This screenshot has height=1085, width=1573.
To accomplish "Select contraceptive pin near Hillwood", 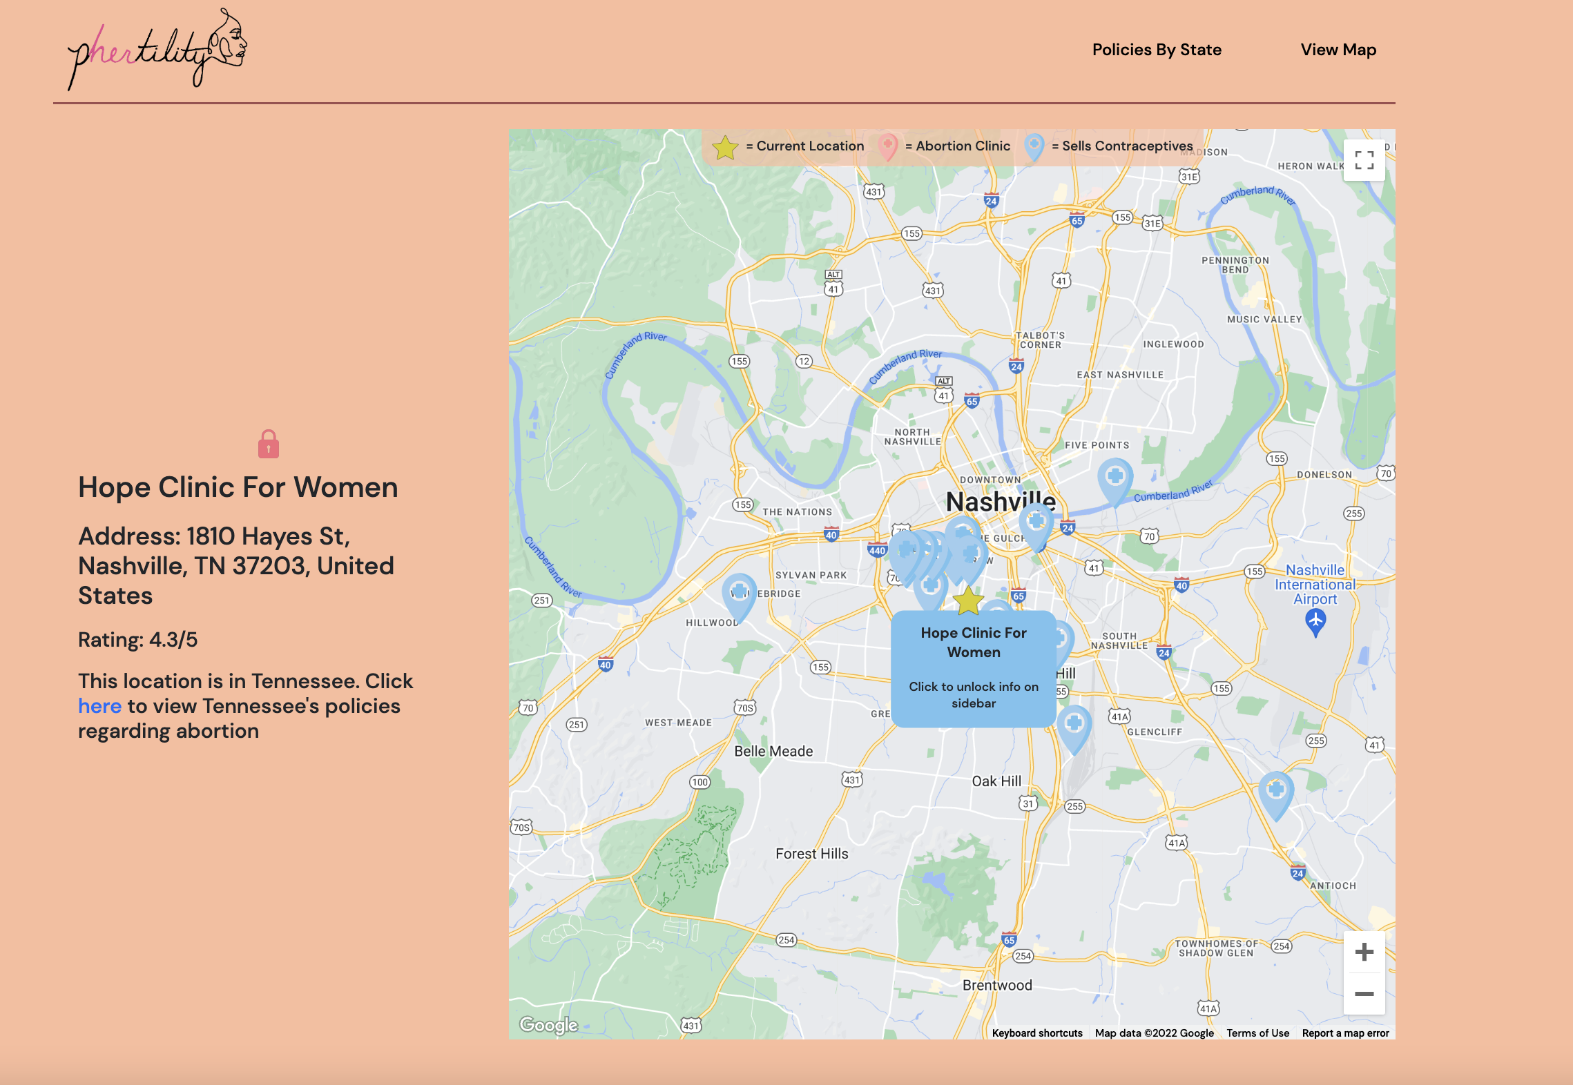I will 739,594.
